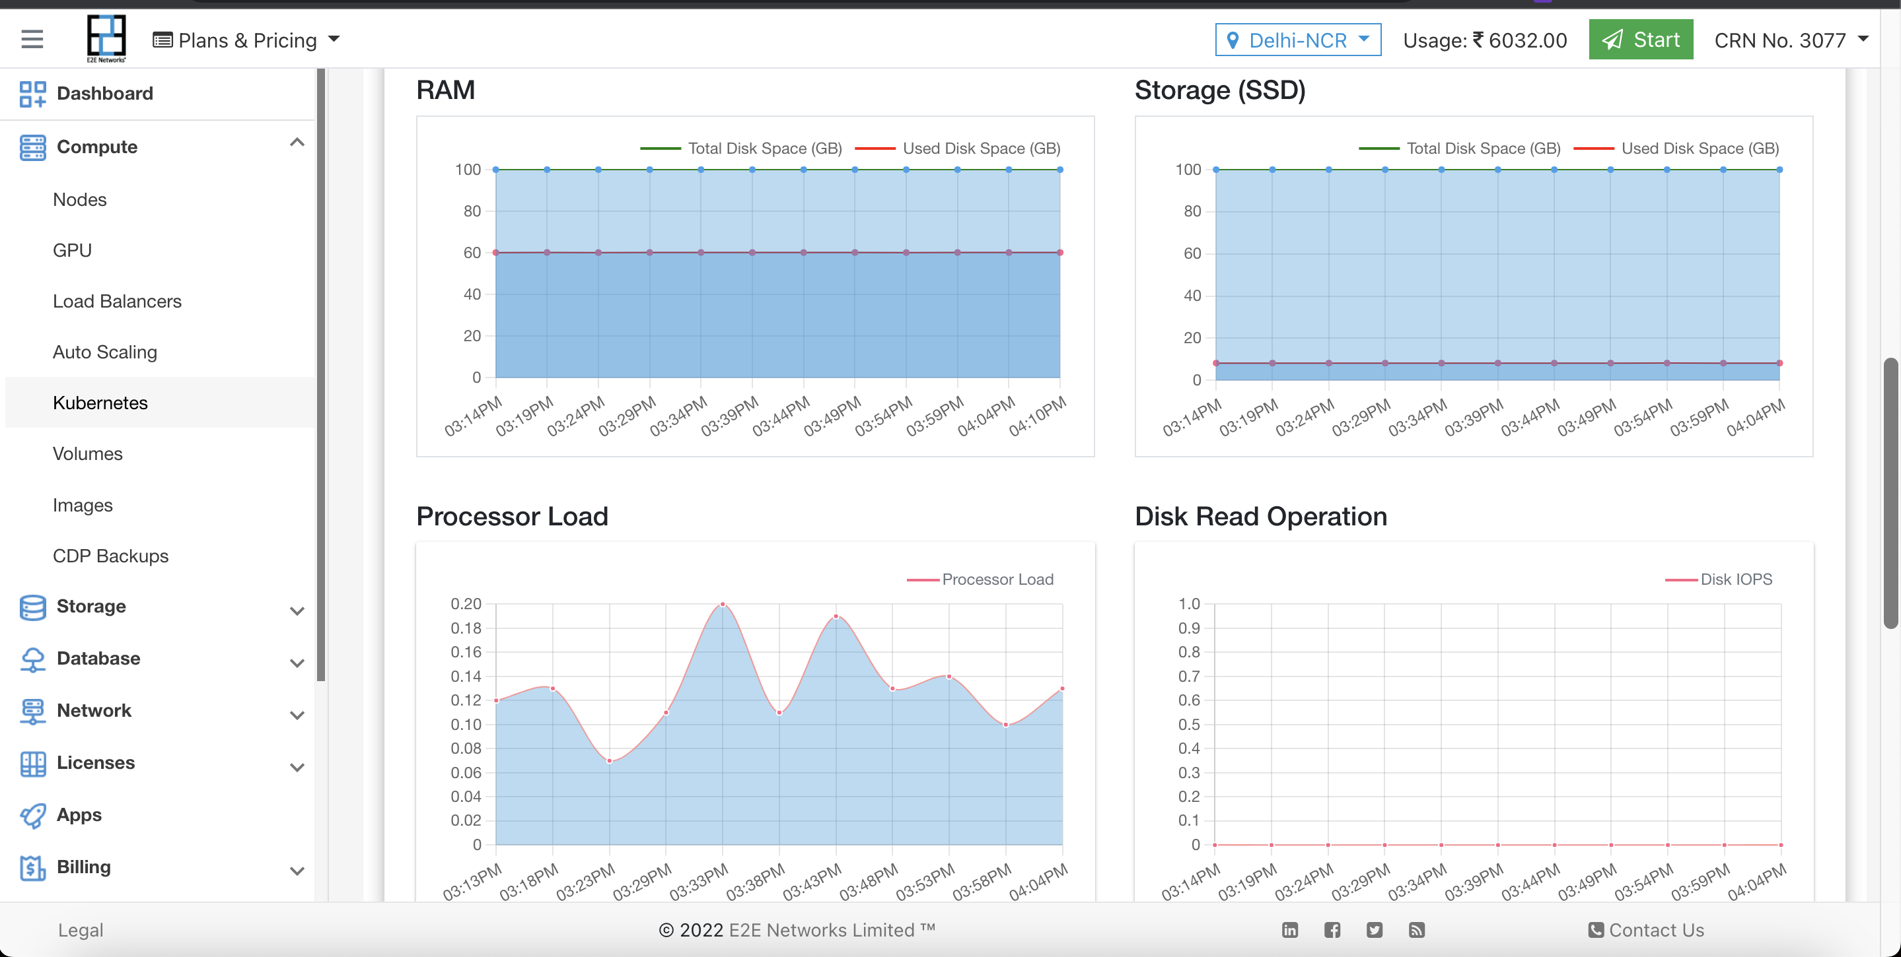
Task: Click the Storage disk icon
Action: (x=32, y=607)
